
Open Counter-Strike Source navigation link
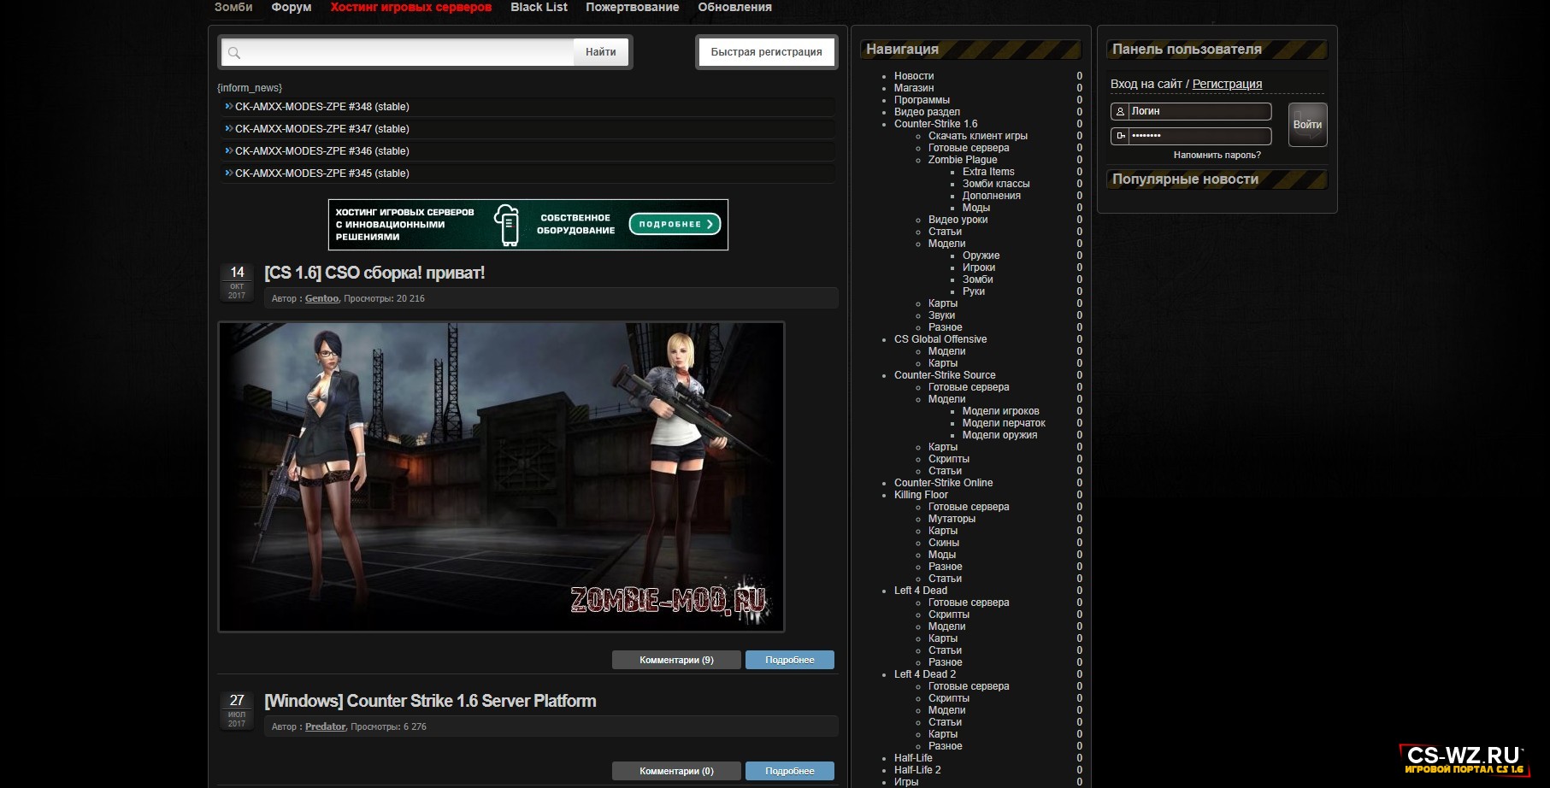click(945, 375)
